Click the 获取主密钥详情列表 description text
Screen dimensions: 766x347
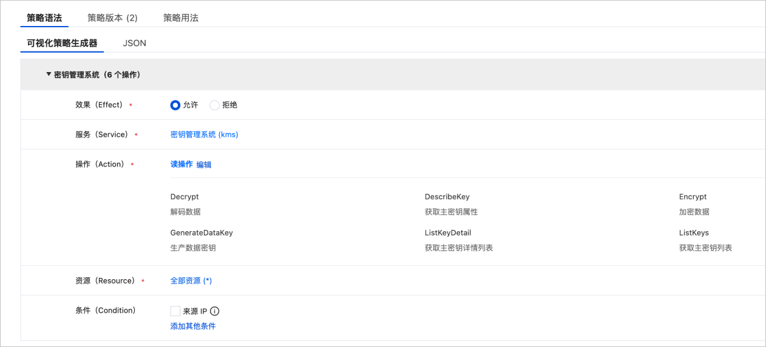459,248
